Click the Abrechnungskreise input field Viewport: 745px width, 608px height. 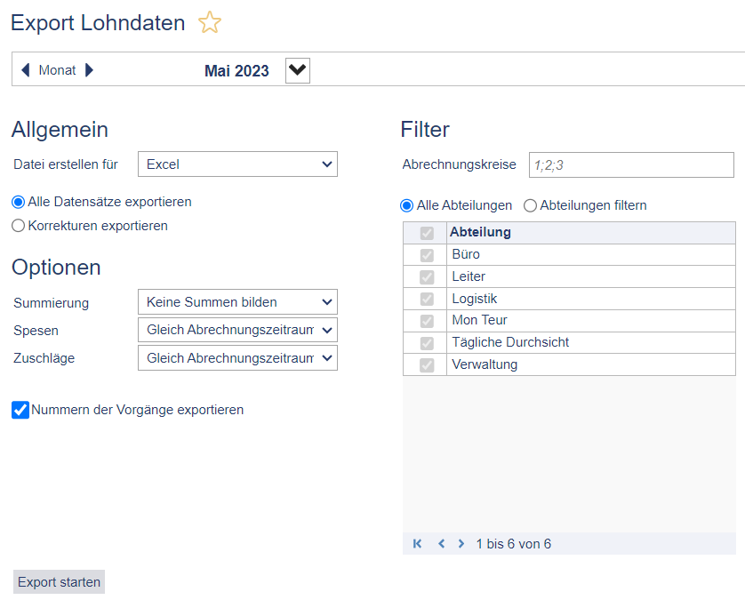pyautogui.click(x=631, y=164)
